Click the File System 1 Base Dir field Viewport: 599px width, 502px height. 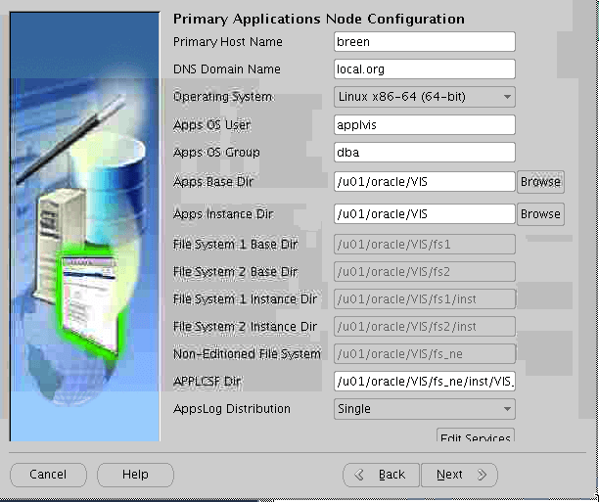pyautogui.click(x=424, y=244)
